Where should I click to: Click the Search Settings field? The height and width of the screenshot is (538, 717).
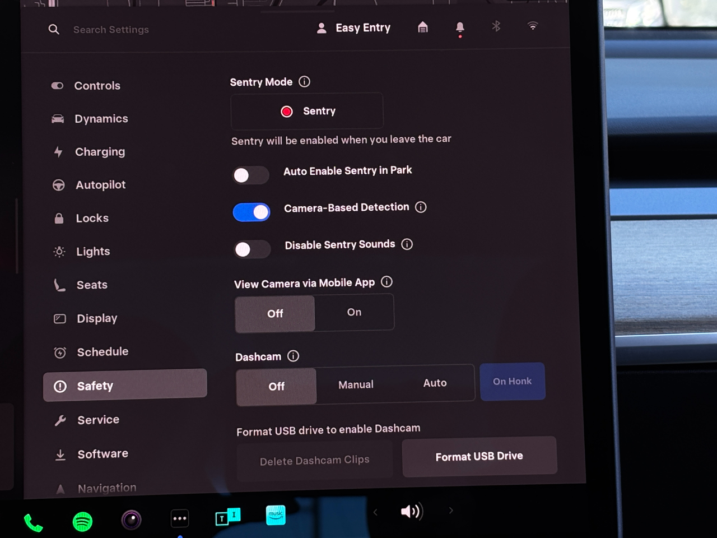(x=111, y=30)
